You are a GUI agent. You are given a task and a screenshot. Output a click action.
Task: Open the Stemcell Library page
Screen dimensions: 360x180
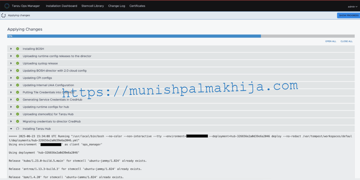tap(92, 6)
